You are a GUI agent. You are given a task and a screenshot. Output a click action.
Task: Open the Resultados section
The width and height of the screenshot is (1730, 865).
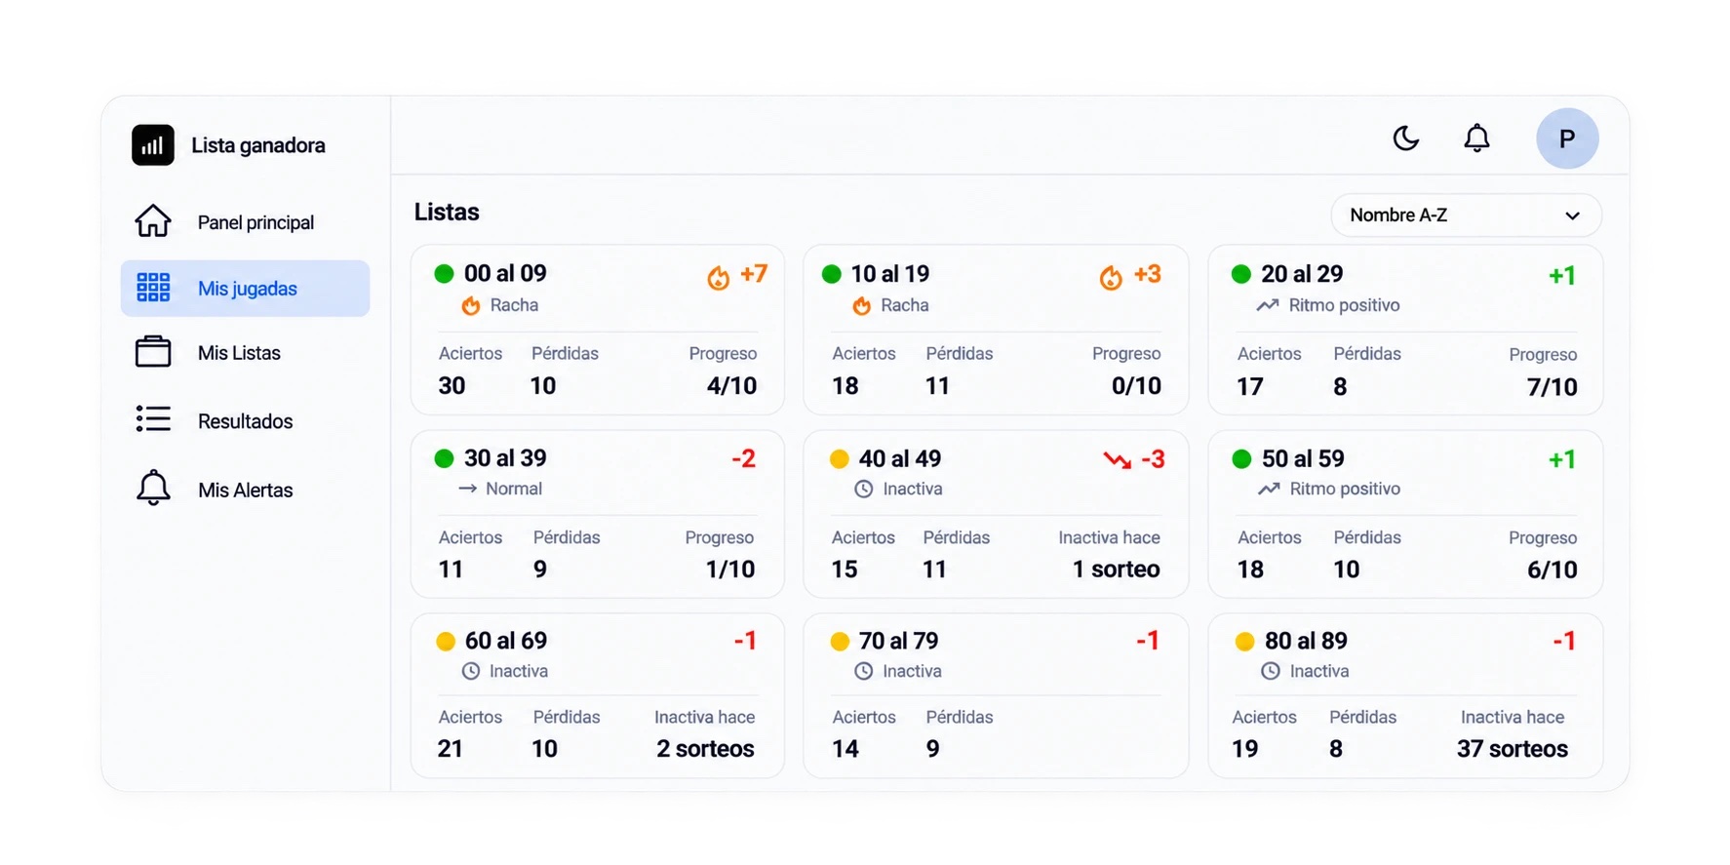(245, 421)
